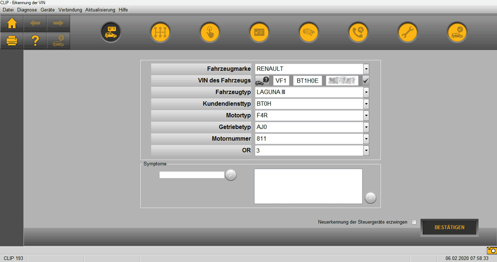Screen dimensions: 497x262
Task: Open the car with checkmark icon
Action: [457, 32]
